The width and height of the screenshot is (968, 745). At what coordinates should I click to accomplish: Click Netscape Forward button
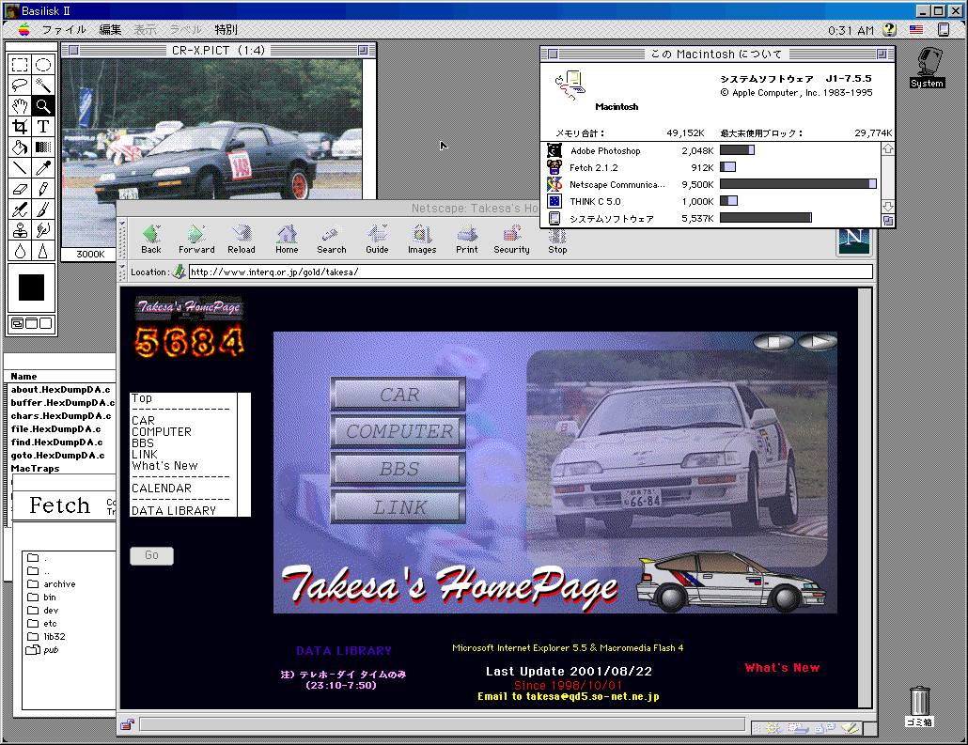tap(196, 240)
